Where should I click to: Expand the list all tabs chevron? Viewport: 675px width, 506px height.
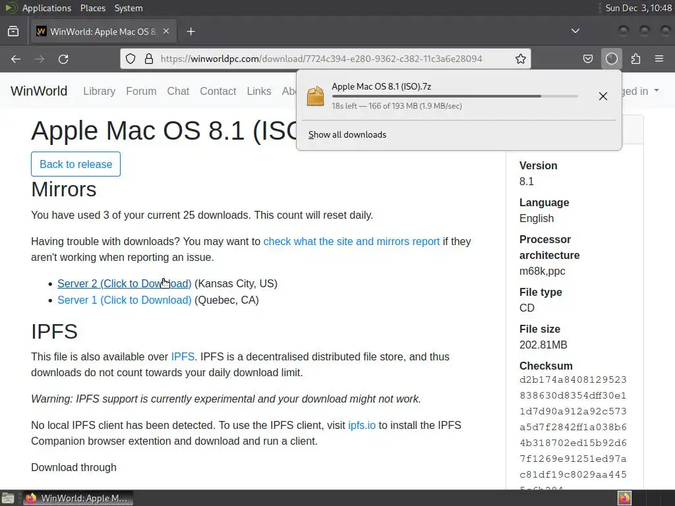[x=575, y=31]
